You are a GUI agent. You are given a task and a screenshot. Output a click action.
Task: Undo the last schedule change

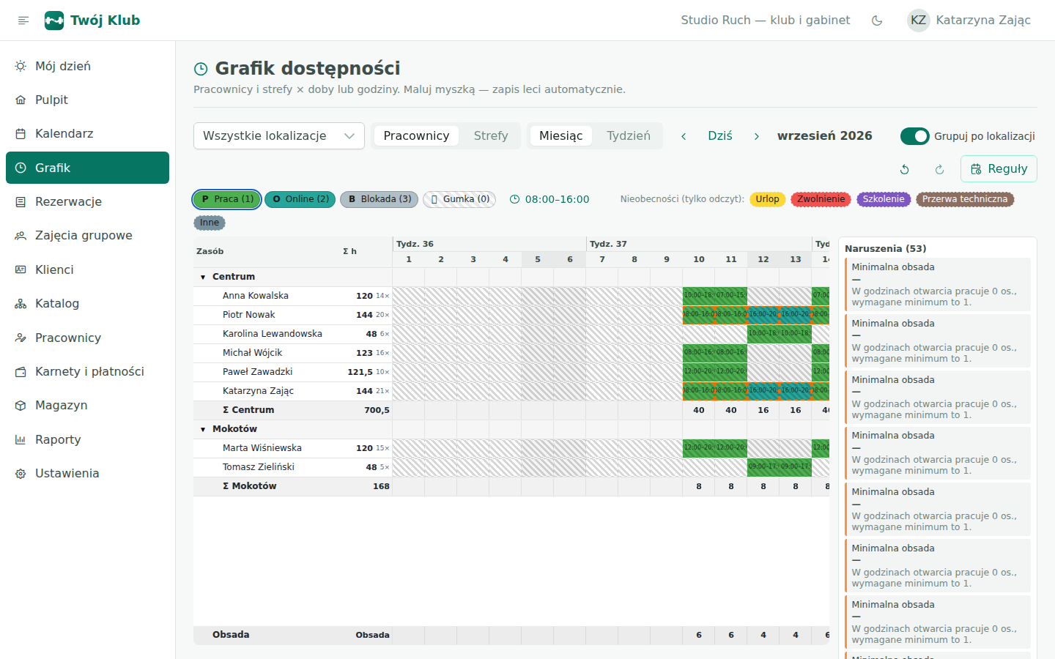pos(905,169)
